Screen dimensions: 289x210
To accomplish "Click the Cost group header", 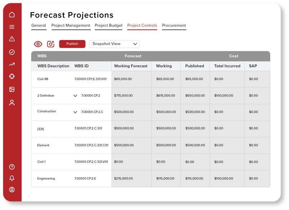I will (x=234, y=56).
